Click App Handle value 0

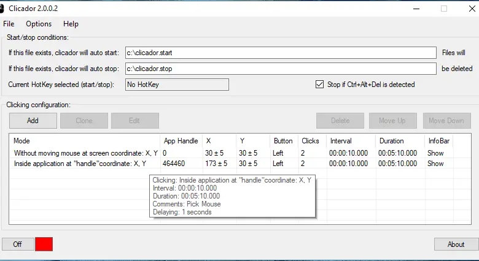[x=165, y=153]
